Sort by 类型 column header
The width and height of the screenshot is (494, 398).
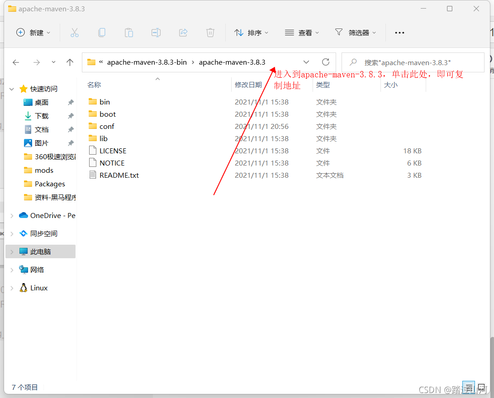click(323, 85)
